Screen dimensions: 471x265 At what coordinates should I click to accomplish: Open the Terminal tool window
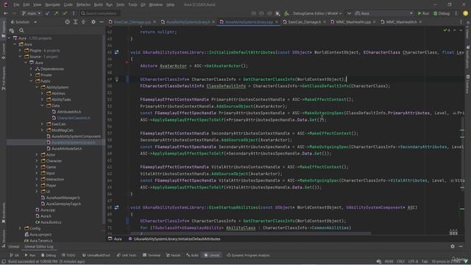click(152, 255)
